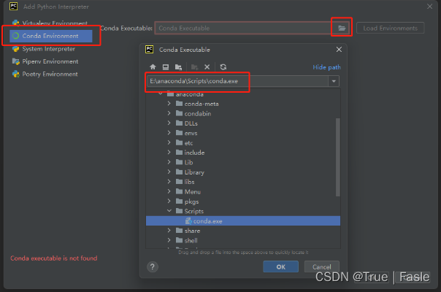Viewport: 441px width, 292px height.
Task: Expand the pkgs folder
Action: [169, 201]
